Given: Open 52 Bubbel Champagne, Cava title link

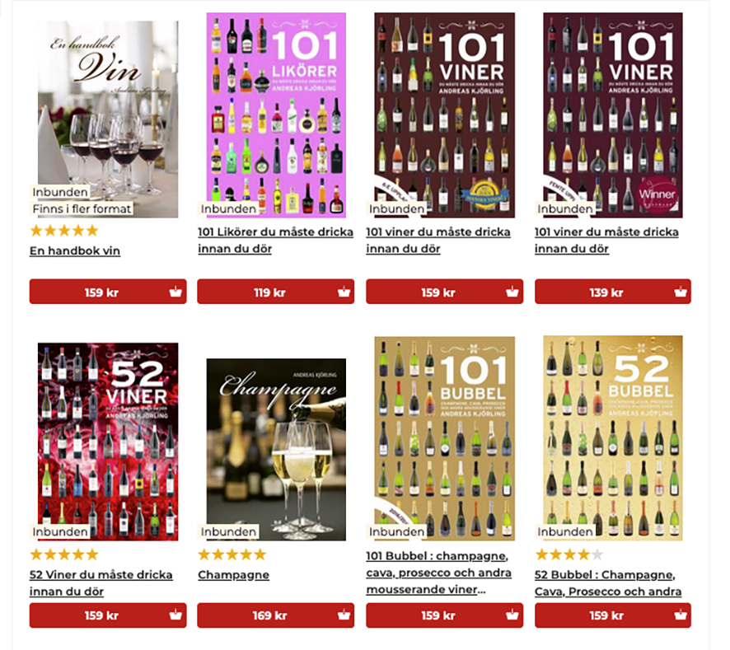Looking at the screenshot, I should pos(608,583).
